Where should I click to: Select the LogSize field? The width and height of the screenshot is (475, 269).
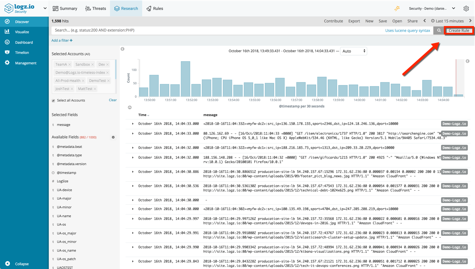[x=63, y=181]
